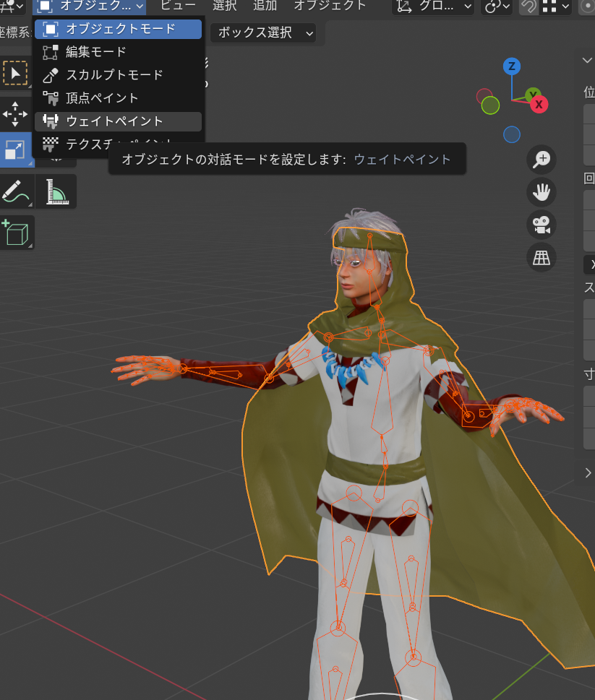Click the Zoom magnifier viewport button
This screenshot has height=700, width=595.
[x=542, y=160]
